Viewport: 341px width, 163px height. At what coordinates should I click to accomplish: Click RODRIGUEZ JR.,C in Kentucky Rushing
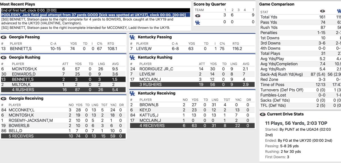[156, 69]
